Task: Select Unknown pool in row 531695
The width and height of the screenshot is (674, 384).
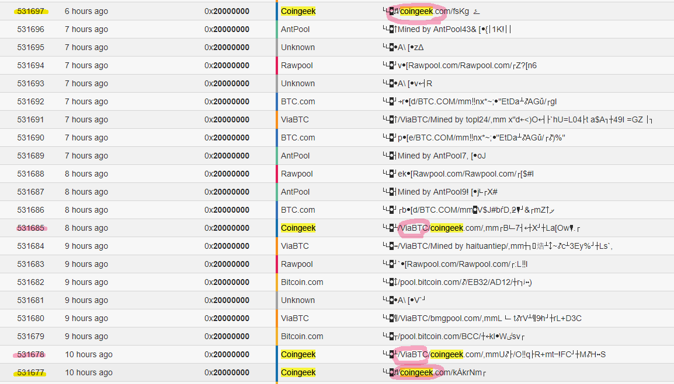Action: tap(298, 47)
